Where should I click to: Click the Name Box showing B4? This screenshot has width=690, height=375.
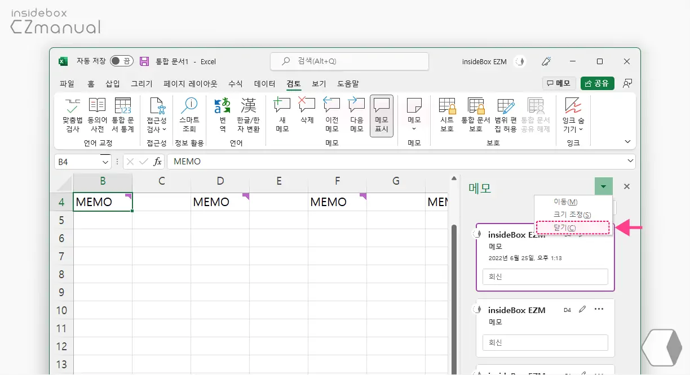[x=78, y=162]
